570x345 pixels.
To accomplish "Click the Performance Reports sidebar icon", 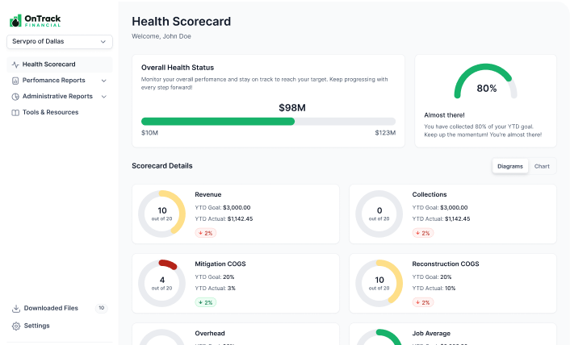I will click(x=15, y=81).
